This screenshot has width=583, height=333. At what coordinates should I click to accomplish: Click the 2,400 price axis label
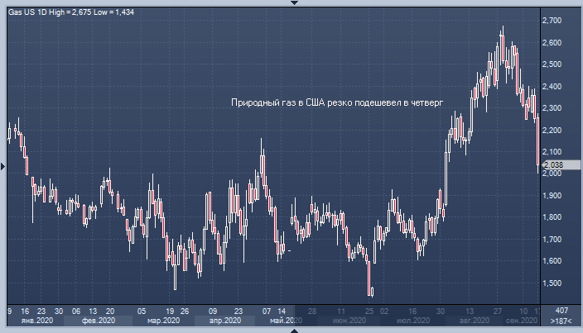pyautogui.click(x=553, y=86)
